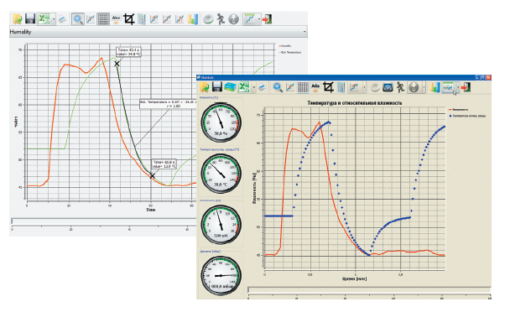
Task: Click the running man icon in front window
Action: click(400, 87)
